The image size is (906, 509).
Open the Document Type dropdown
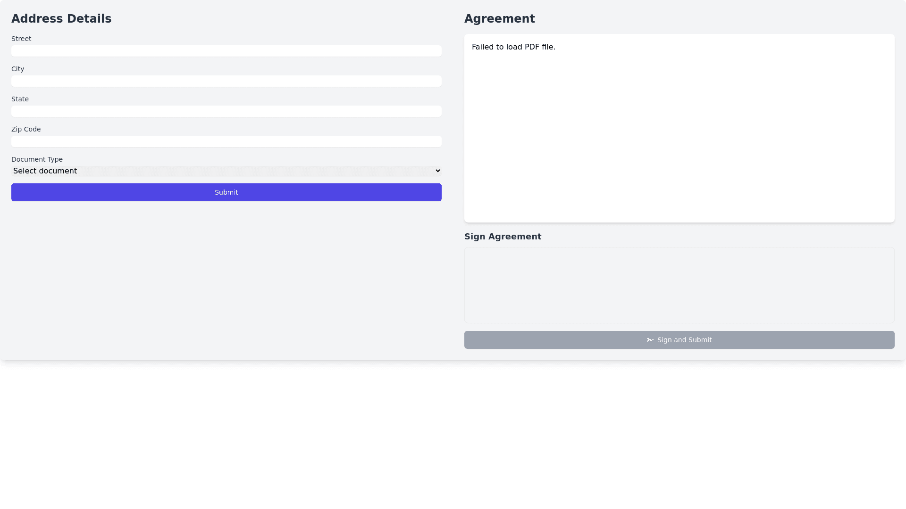click(x=226, y=171)
